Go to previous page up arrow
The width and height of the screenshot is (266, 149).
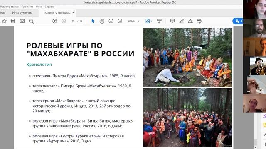pyautogui.click(x=54, y=21)
